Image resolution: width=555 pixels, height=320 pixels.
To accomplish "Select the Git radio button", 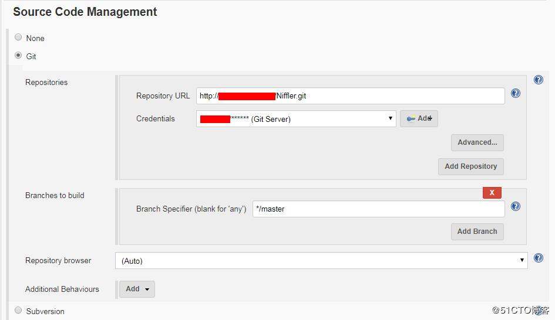I will click(18, 56).
